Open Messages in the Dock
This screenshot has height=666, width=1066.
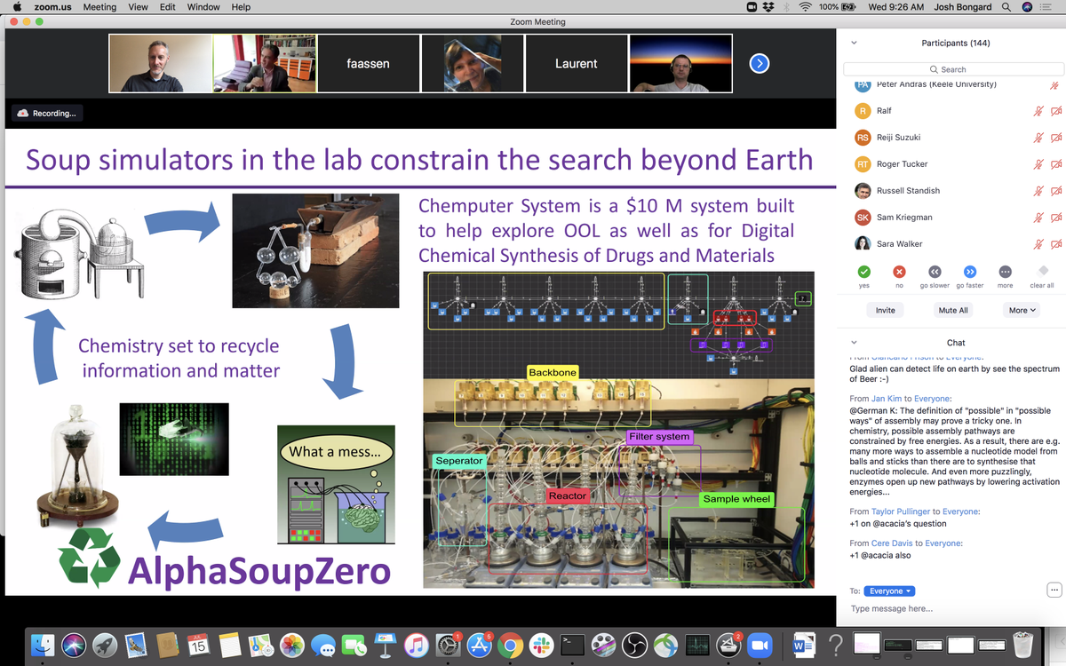click(322, 645)
